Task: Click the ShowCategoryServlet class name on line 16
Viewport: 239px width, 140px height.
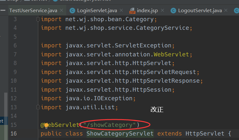Action: 120,134
